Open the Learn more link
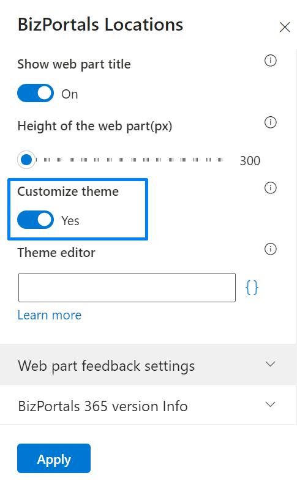This screenshot has width=297, height=484. coord(50,315)
